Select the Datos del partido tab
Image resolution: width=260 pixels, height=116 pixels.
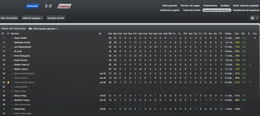pyautogui.click(x=192, y=10)
